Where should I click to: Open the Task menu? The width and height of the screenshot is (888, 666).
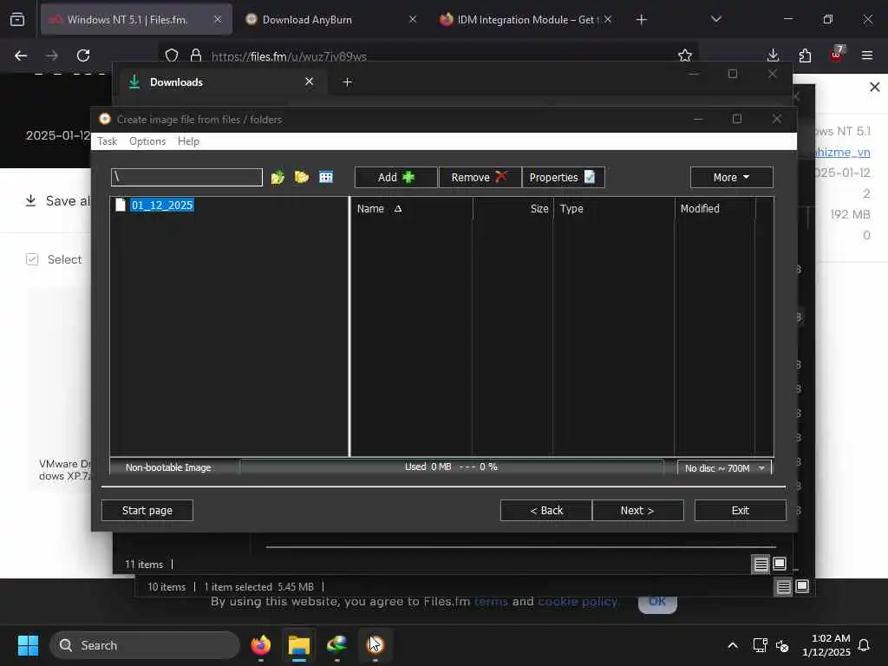[107, 141]
